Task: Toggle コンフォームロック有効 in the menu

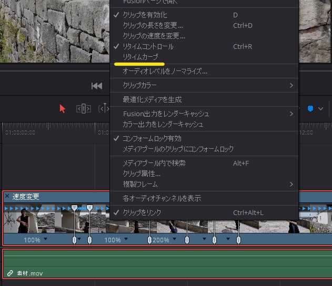Action: pos(204,139)
